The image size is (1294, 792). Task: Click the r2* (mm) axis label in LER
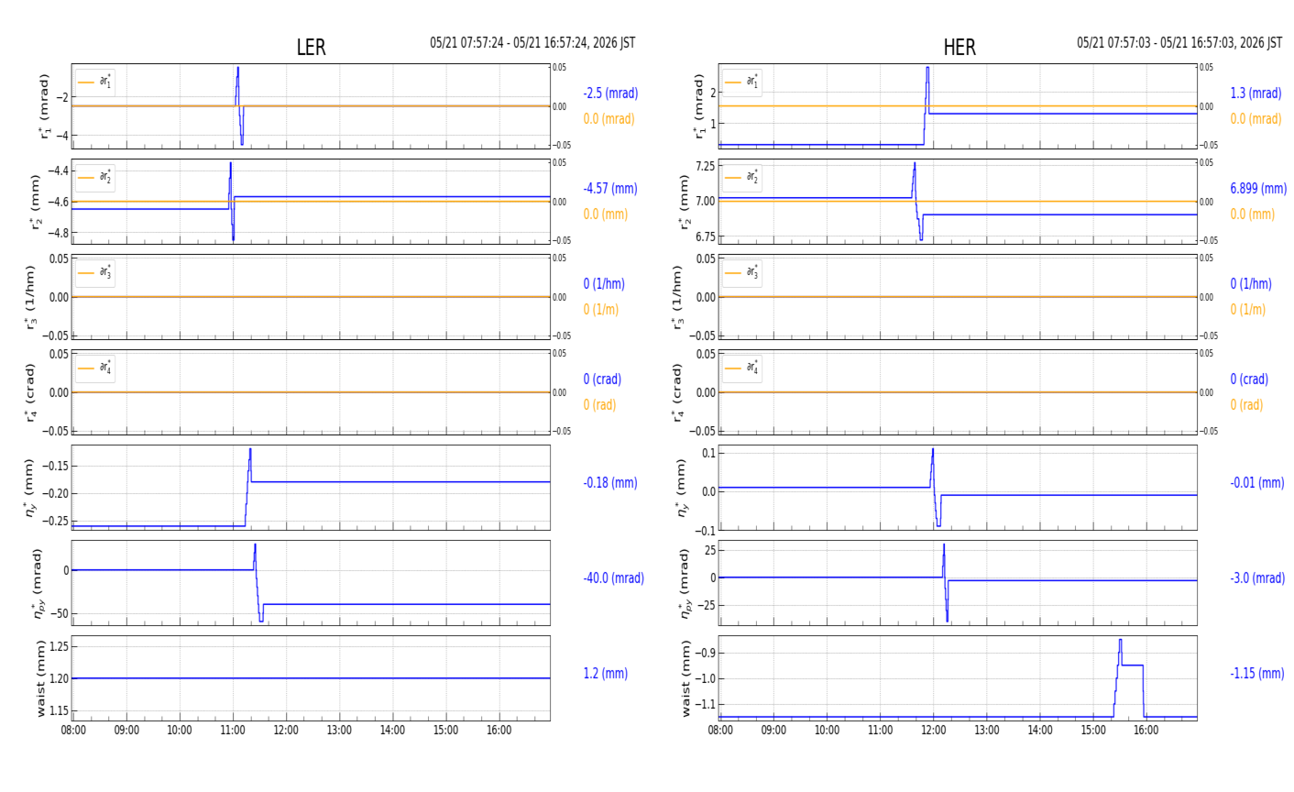tap(34, 202)
